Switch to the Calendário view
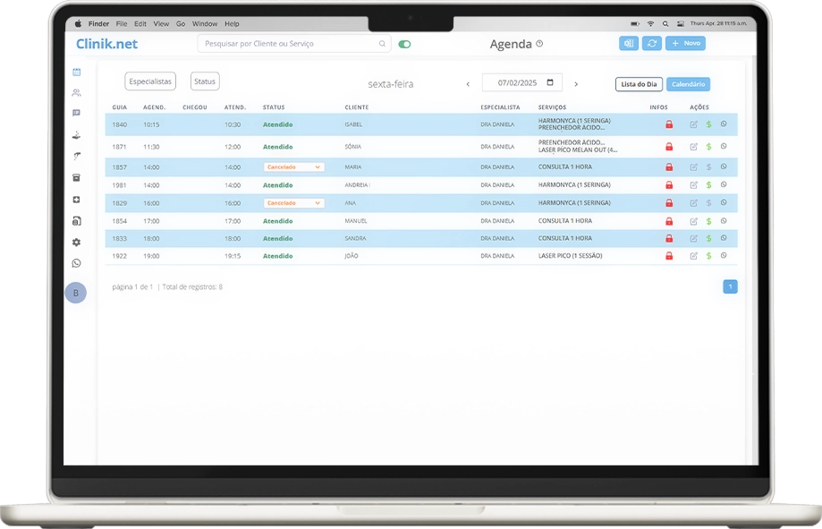The image size is (822, 529). (x=688, y=84)
